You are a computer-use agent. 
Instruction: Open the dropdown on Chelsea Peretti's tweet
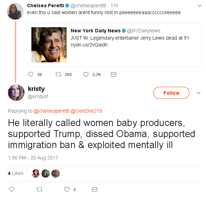199,6
